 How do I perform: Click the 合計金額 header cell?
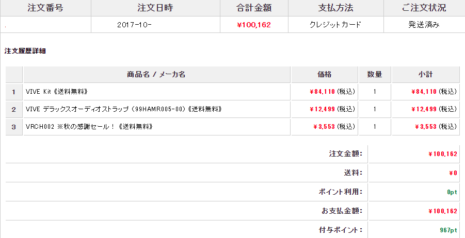254,8
